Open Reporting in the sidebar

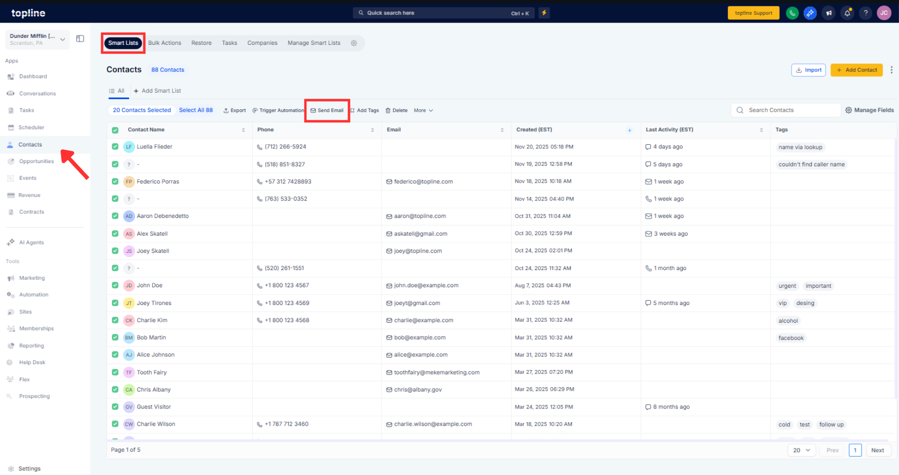coord(32,346)
